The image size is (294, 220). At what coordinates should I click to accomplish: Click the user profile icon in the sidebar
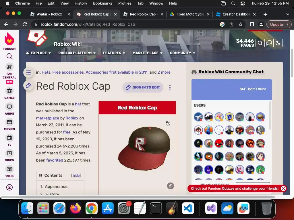click(x=9, y=187)
